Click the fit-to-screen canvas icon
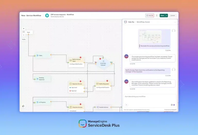Screen dimensions: 198x135 point(24,32)
